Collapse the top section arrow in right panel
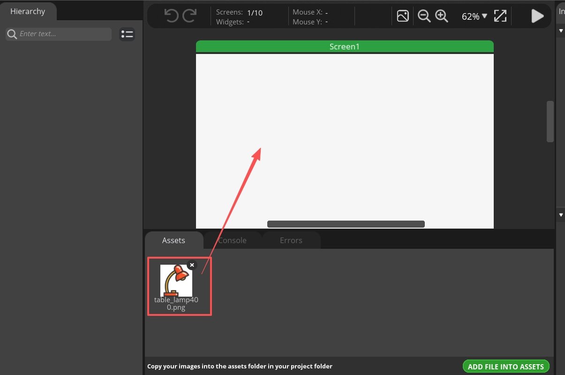The width and height of the screenshot is (565, 375). 560,31
